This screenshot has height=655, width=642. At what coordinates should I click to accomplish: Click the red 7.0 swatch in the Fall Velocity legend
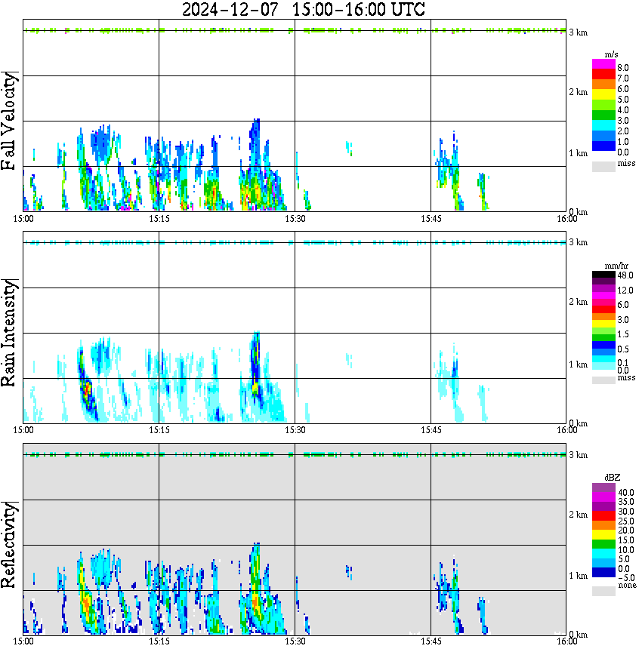click(603, 75)
